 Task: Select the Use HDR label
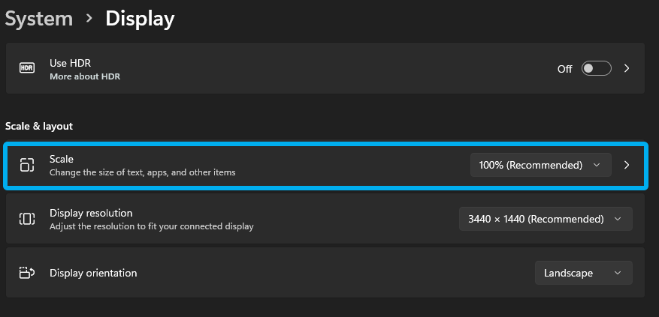pos(70,63)
